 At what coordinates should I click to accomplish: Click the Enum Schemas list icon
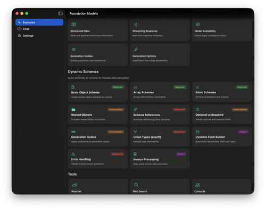pos(197,87)
